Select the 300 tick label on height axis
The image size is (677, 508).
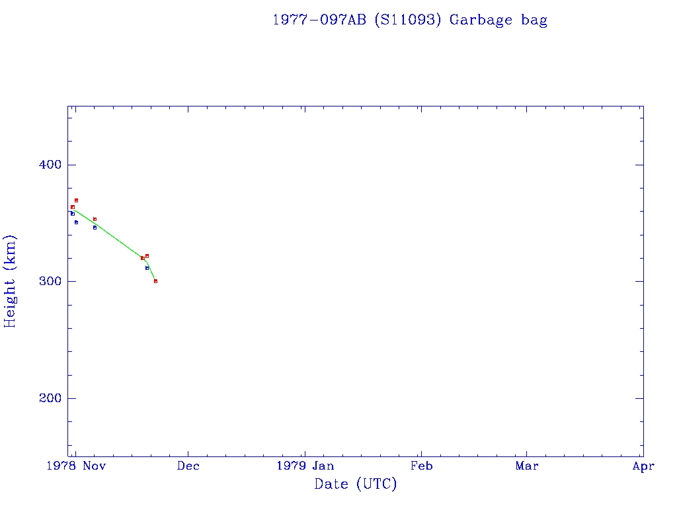pos(46,281)
